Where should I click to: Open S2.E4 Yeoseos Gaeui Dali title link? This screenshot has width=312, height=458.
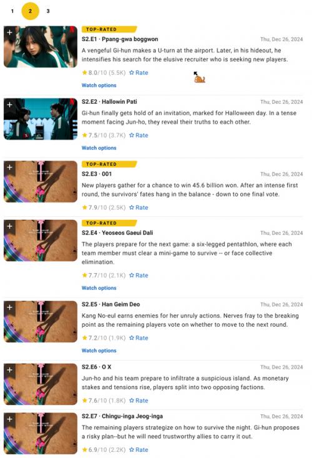[117, 233]
